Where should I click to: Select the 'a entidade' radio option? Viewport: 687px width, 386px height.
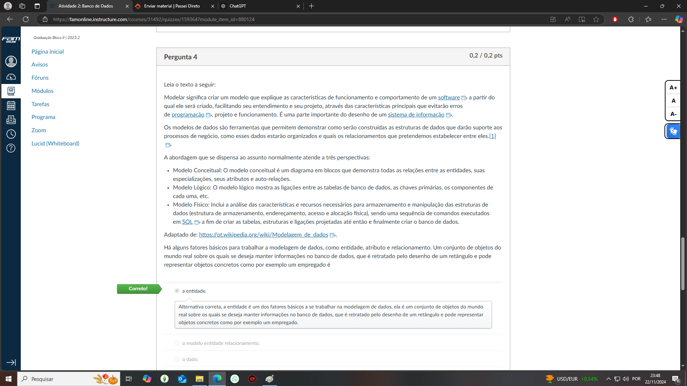pos(177,291)
